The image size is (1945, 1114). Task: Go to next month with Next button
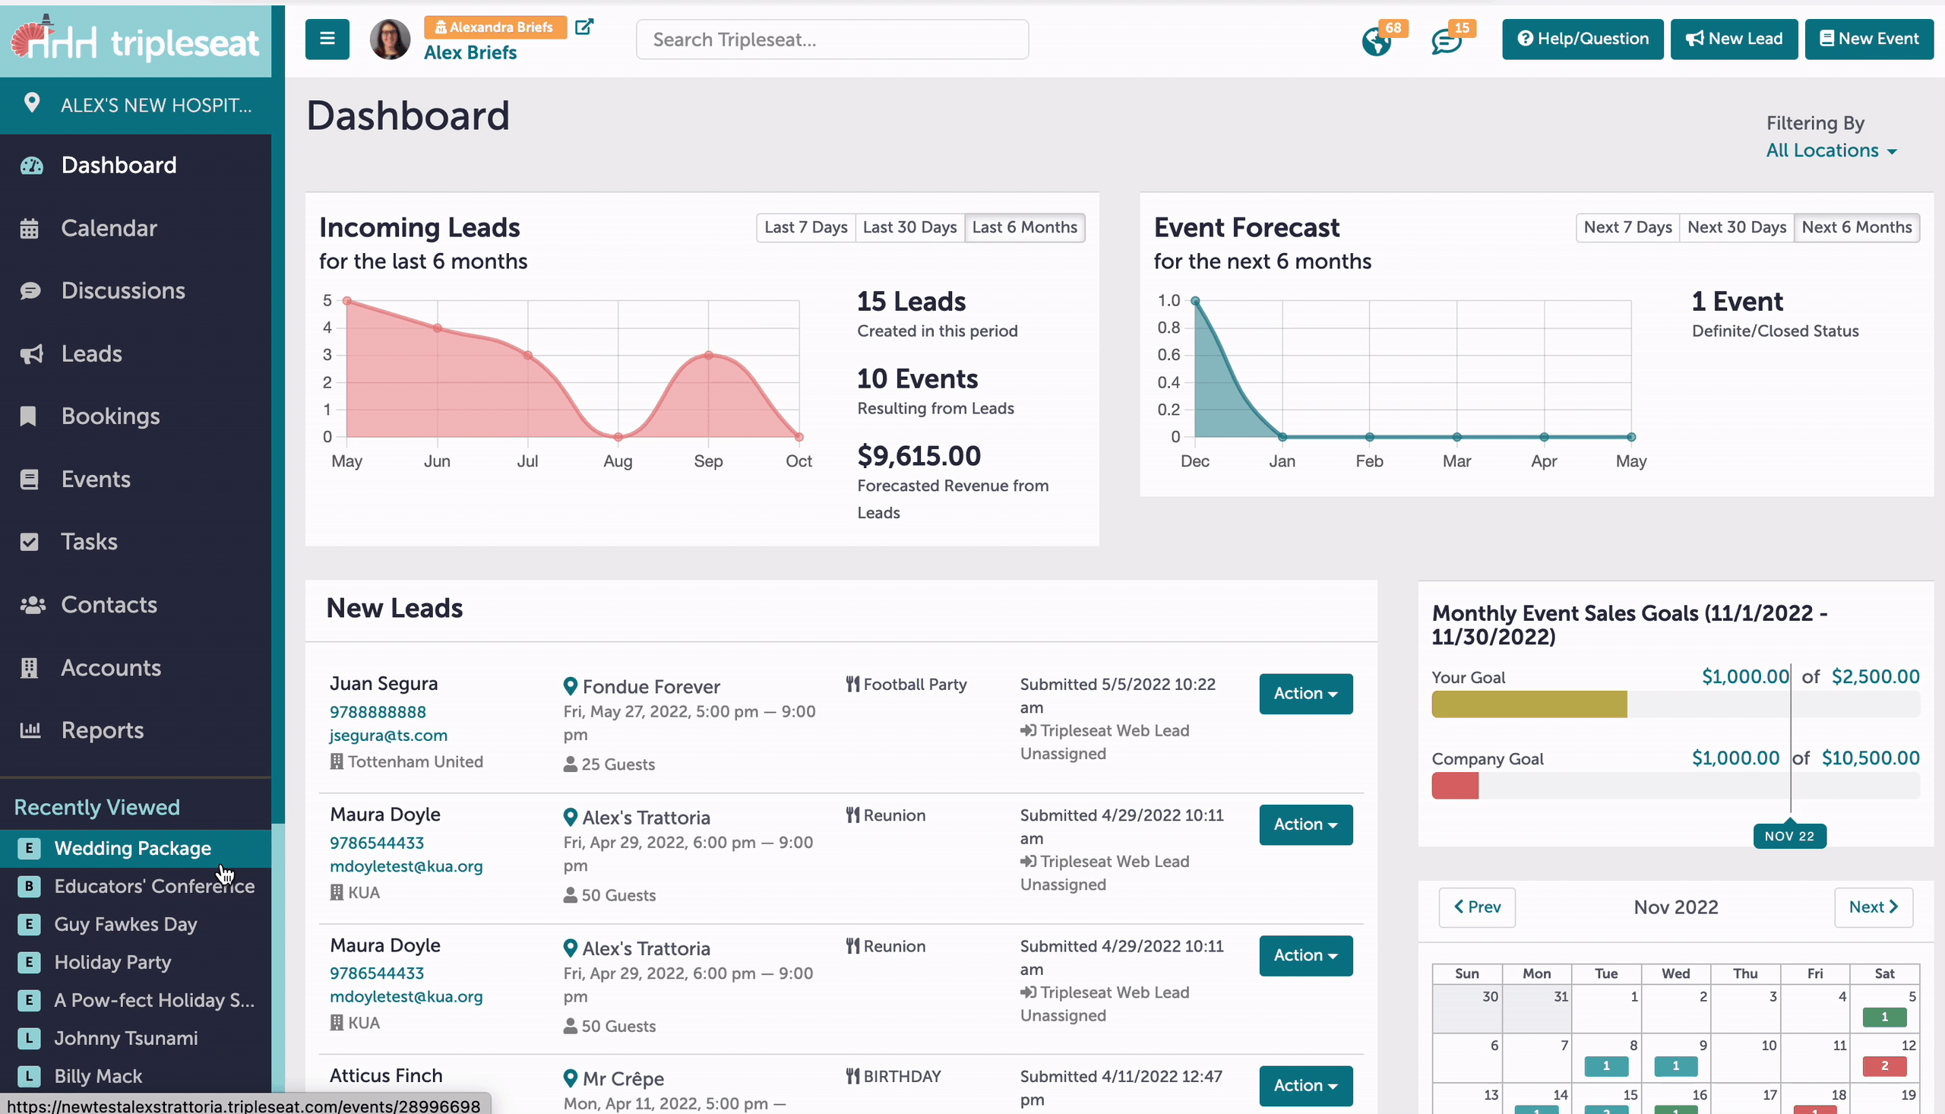1873,907
